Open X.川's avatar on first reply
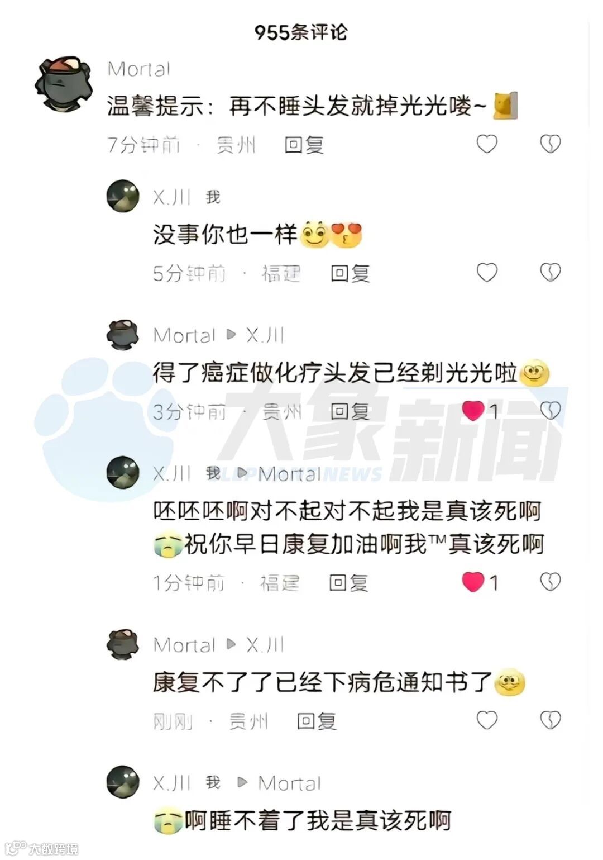This screenshot has width=603, height=860. [x=123, y=196]
